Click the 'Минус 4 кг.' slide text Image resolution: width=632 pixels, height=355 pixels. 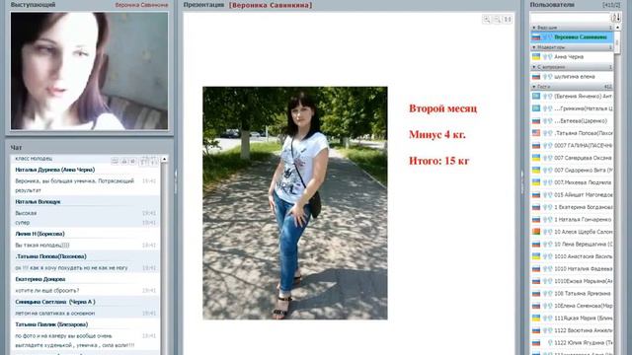(436, 135)
